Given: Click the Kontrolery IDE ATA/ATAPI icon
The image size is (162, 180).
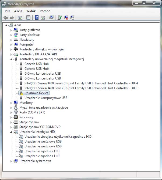Looking at the screenshot, I should 16,54.
